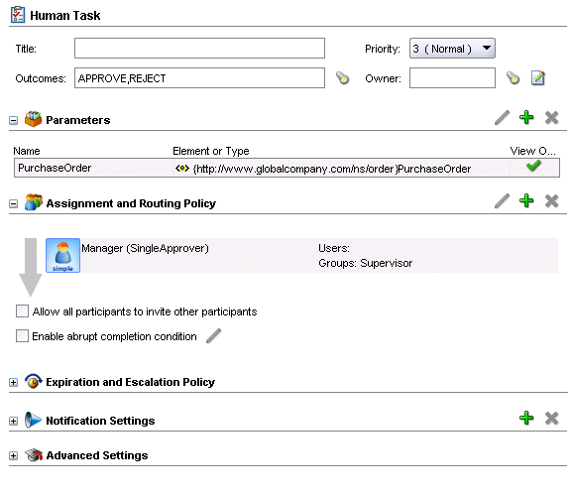This screenshot has width=572, height=498.
Task: Select the Manager SingleApprover participant icon
Action: click(62, 255)
